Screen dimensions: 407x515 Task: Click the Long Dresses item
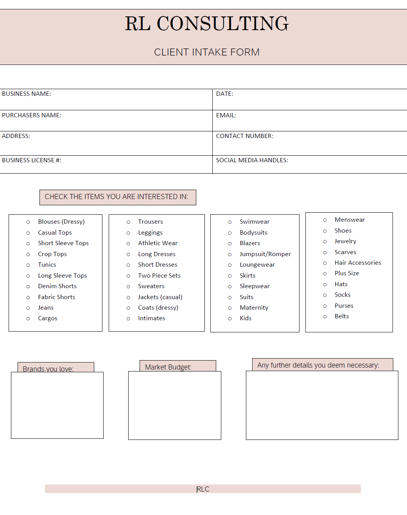pyautogui.click(x=157, y=254)
